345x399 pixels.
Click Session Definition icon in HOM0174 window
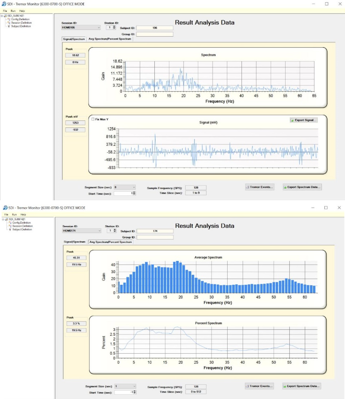[x=10, y=226]
